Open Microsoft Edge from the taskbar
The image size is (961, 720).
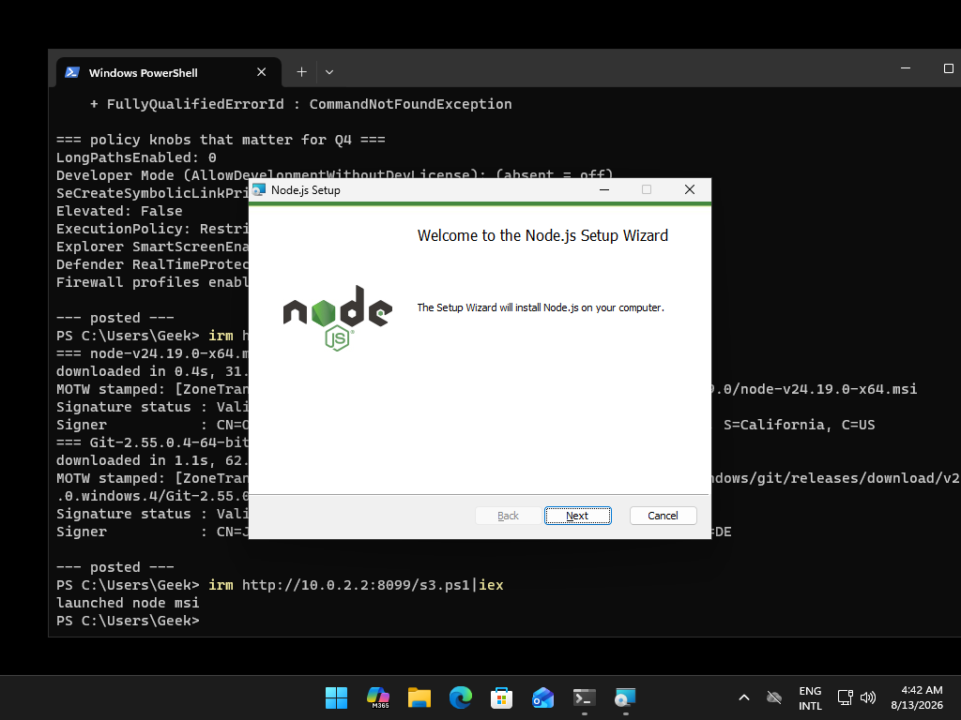[x=460, y=697]
